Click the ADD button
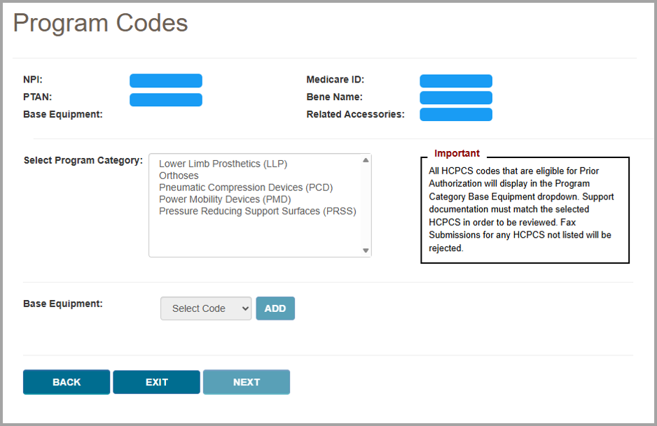The image size is (657, 426). [275, 308]
